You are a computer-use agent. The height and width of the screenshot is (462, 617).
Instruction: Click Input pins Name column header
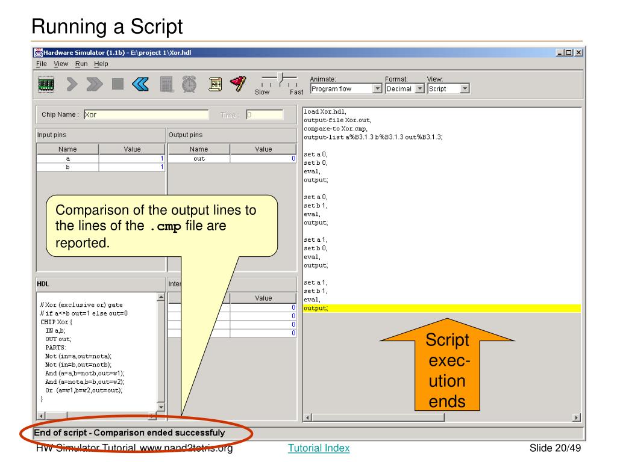(67, 149)
